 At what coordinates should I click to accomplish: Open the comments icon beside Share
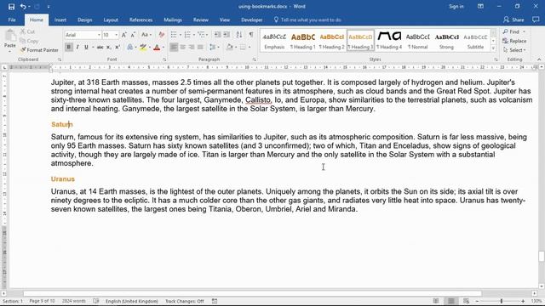coord(536,20)
